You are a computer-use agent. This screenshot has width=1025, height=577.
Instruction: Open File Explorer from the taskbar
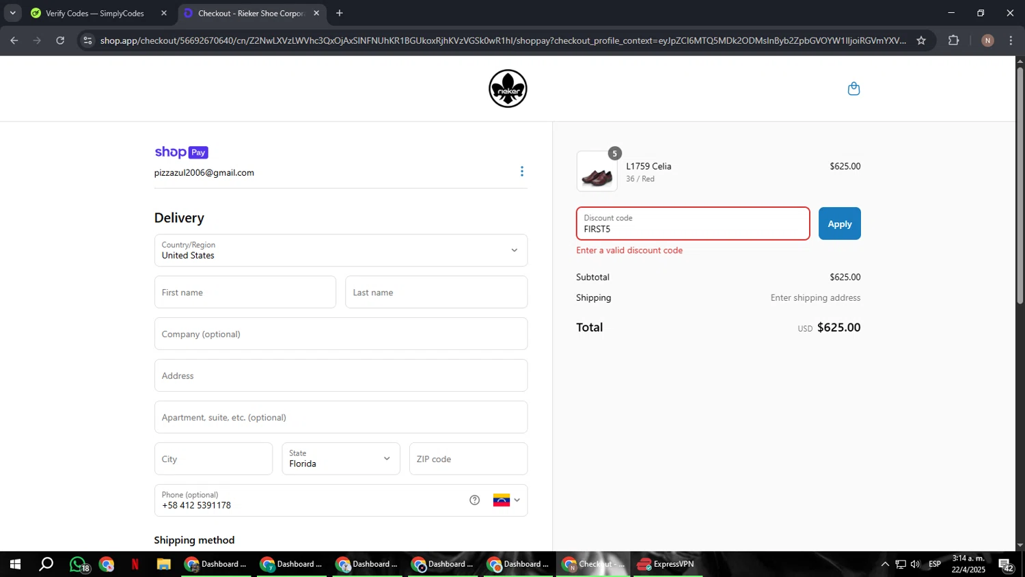[163, 565]
